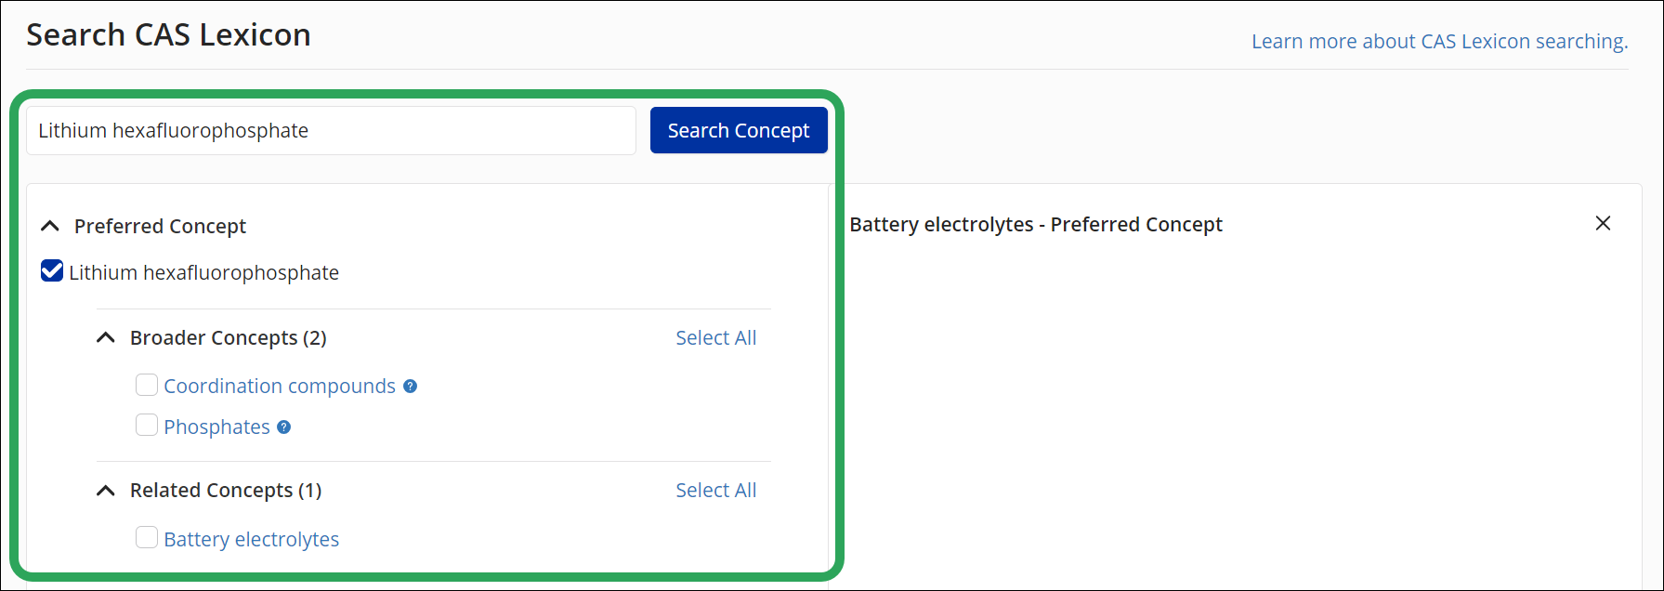The image size is (1664, 591).
Task: Select All under Related Concepts
Action: (715, 490)
